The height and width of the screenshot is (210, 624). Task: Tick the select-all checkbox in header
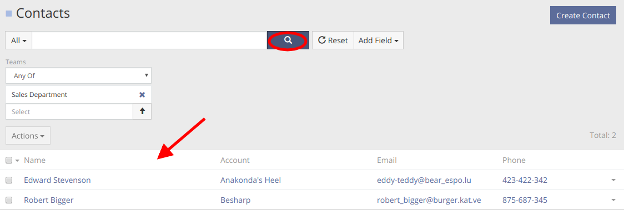(x=9, y=160)
